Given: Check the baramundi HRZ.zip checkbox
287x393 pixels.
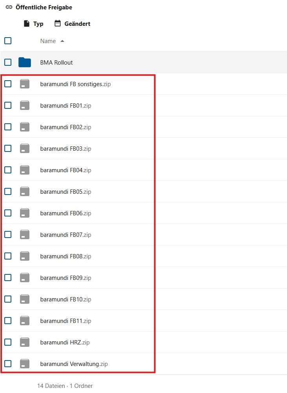Looking at the screenshot, I should coord(8,343).
